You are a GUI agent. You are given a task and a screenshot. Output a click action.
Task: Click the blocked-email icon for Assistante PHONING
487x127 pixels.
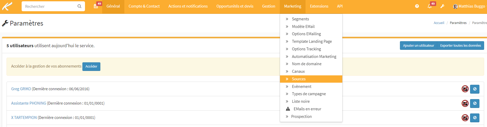tap(465, 103)
